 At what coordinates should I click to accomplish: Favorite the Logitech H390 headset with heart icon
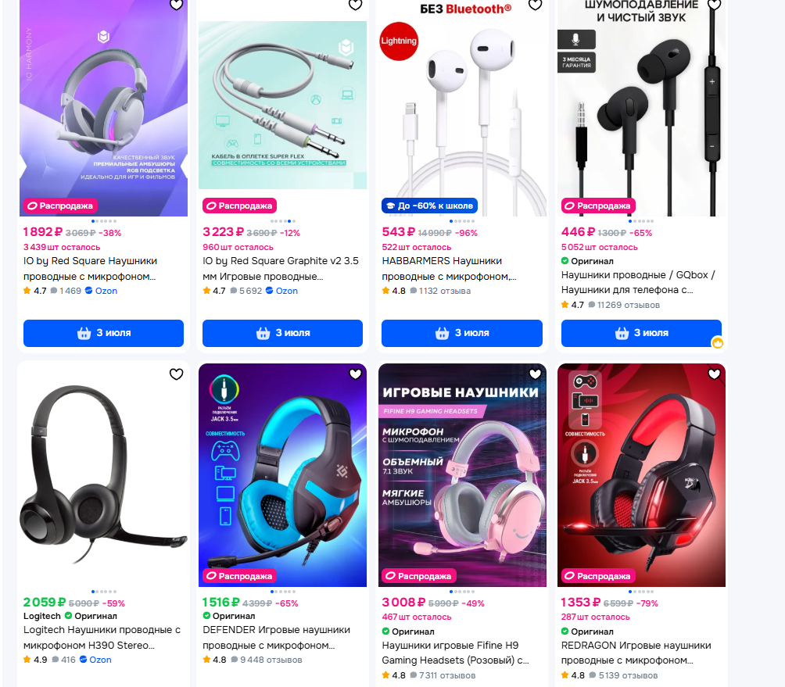176,374
